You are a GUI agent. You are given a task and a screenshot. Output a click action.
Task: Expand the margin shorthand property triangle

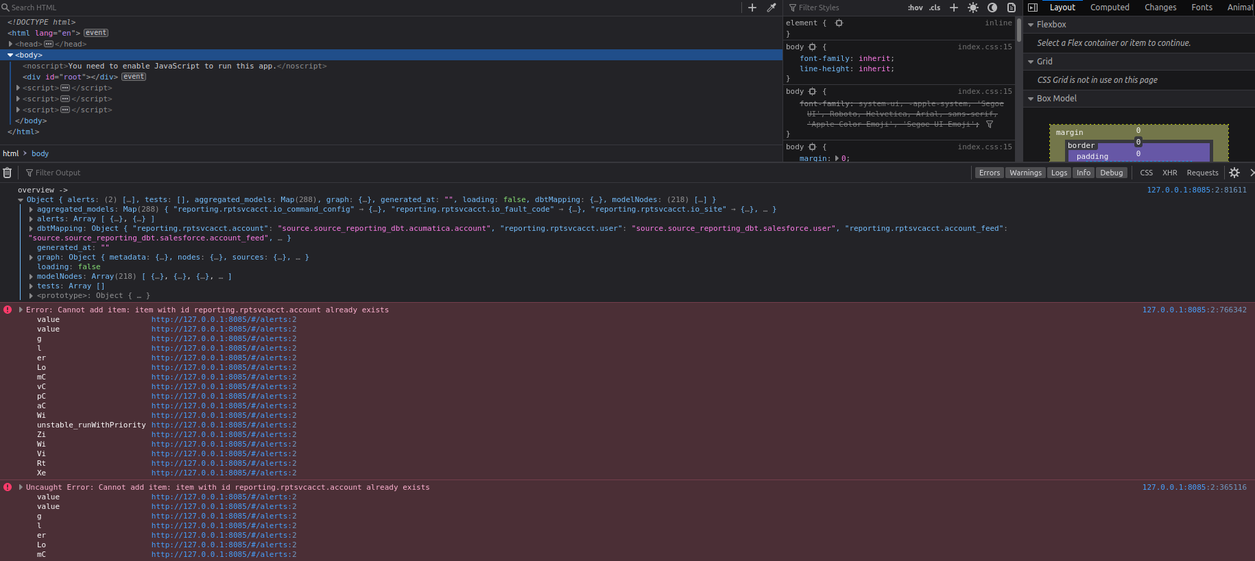click(837, 158)
